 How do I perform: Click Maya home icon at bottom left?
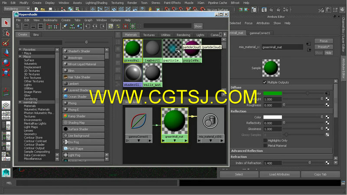(x=6, y=172)
